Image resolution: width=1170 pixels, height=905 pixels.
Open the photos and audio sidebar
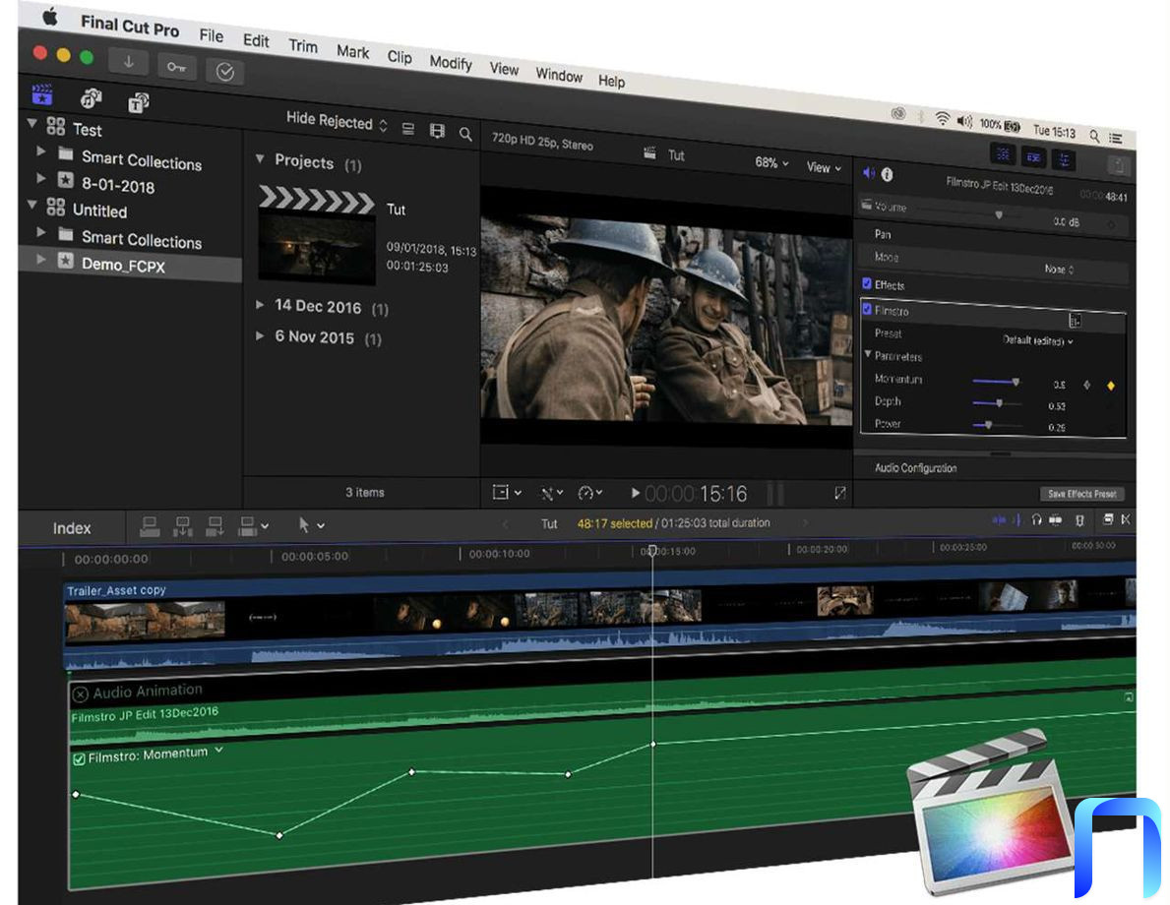[x=91, y=98]
